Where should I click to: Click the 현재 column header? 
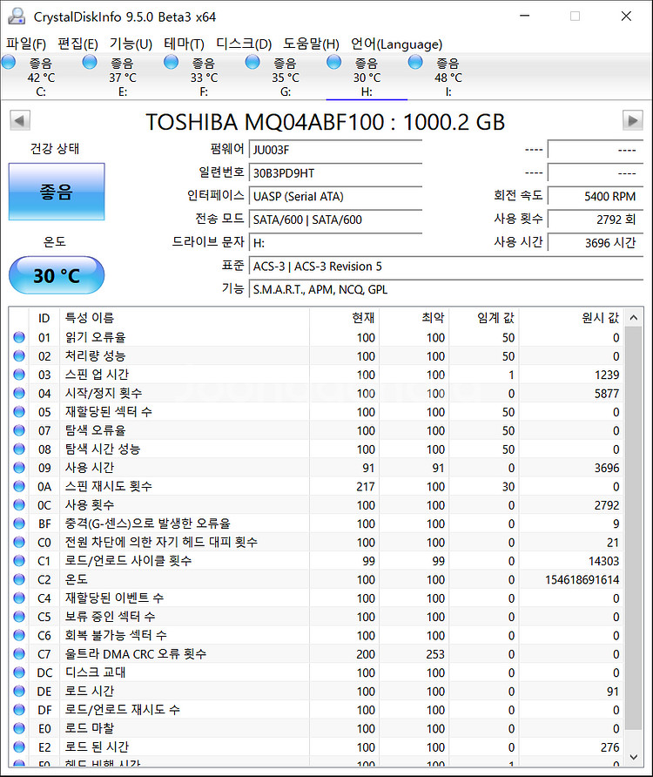(x=344, y=318)
